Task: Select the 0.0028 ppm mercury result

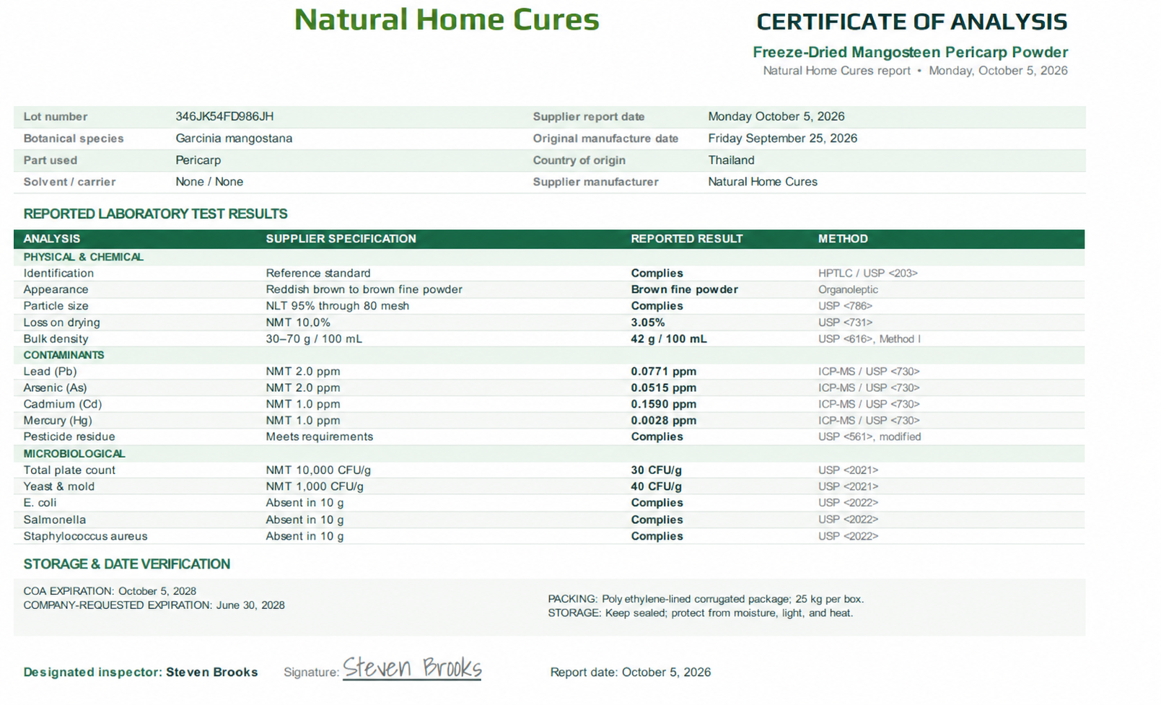Action: 663,421
